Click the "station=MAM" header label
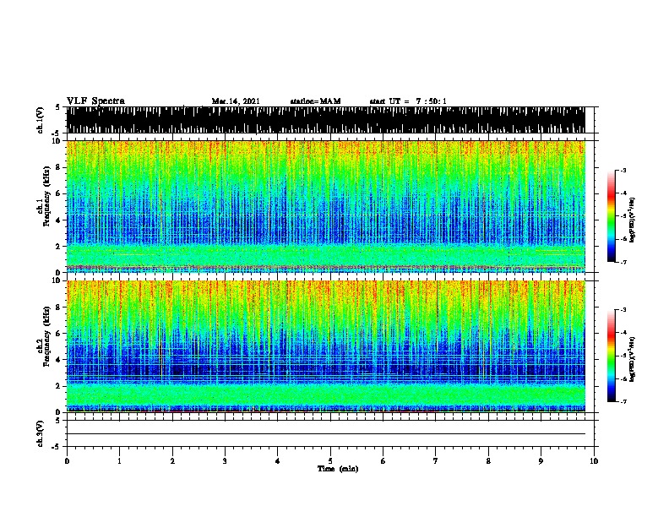This screenshot has width=669, height=517. tap(315, 101)
